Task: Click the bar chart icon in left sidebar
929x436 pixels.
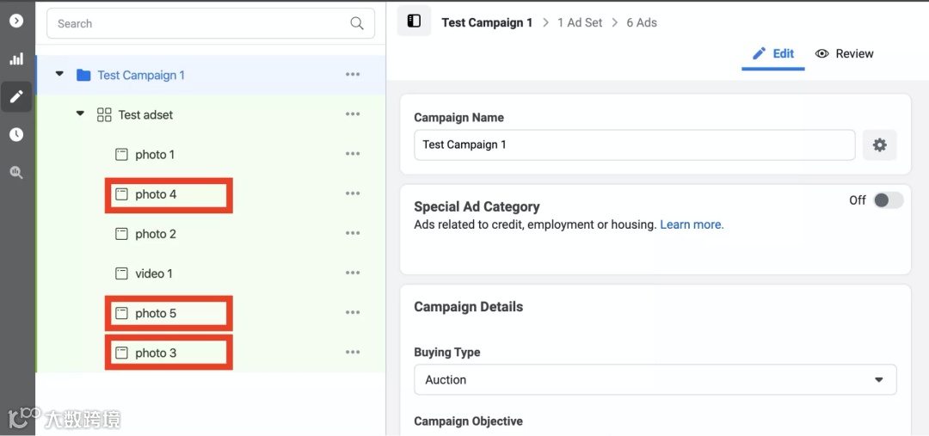Action: [16, 59]
